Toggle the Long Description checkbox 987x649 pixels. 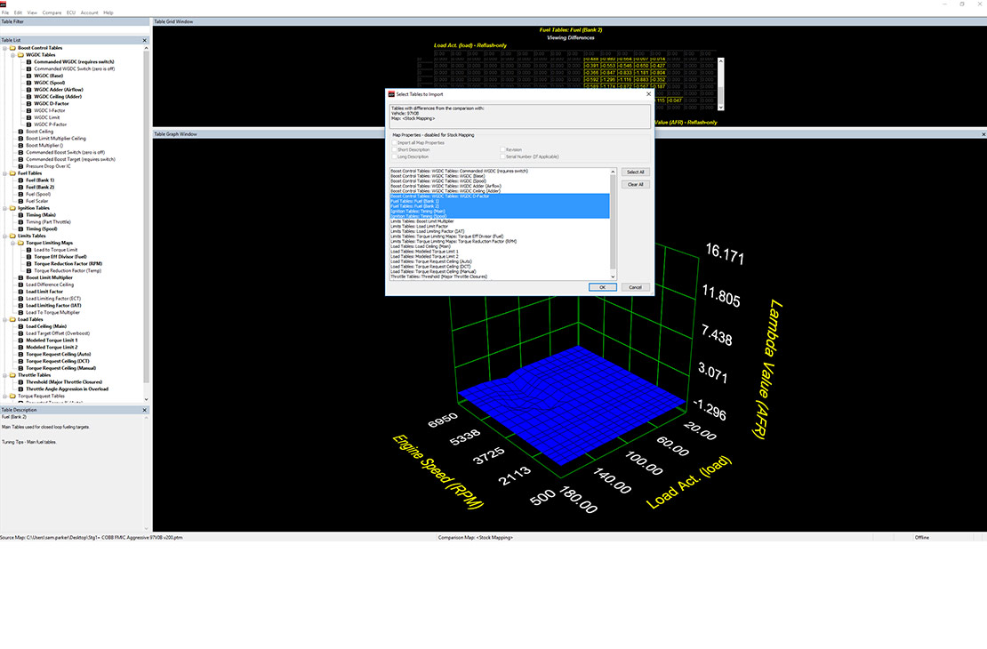click(x=395, y=156)
